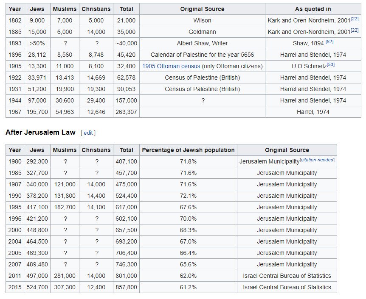Screen dimensions: 366x299
Task: Click the As quoted in column header
Action: [x=313, y=9]
